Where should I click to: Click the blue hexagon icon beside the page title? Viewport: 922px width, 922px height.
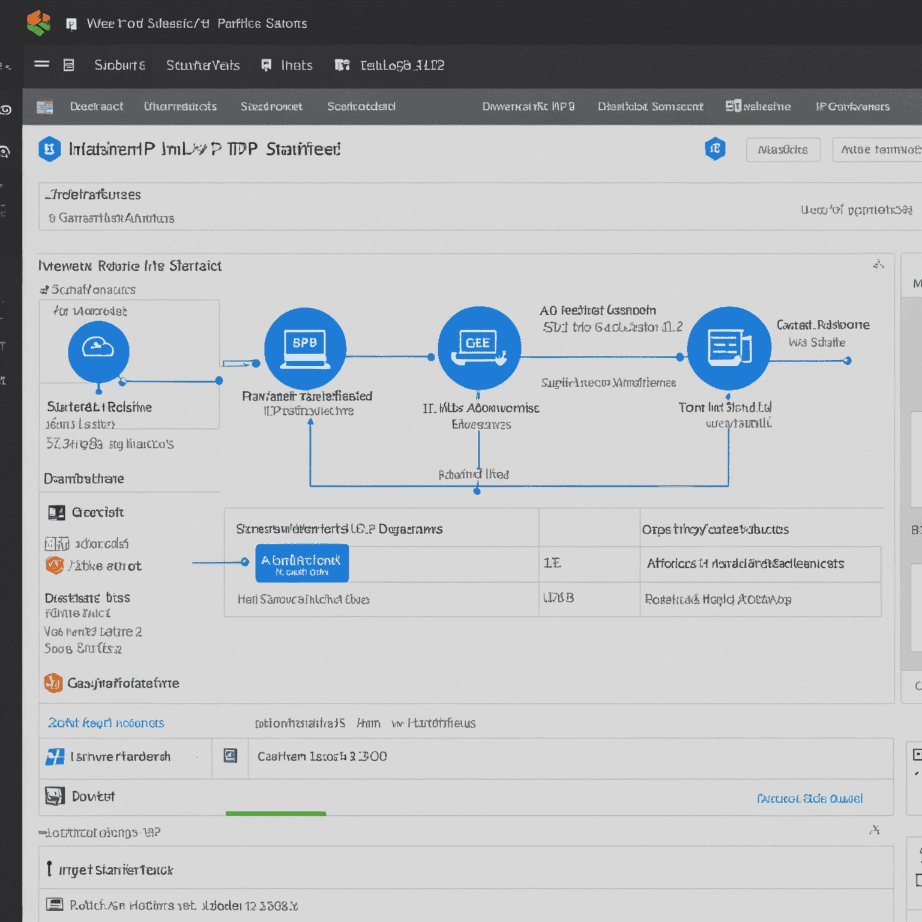coord(50,149)
